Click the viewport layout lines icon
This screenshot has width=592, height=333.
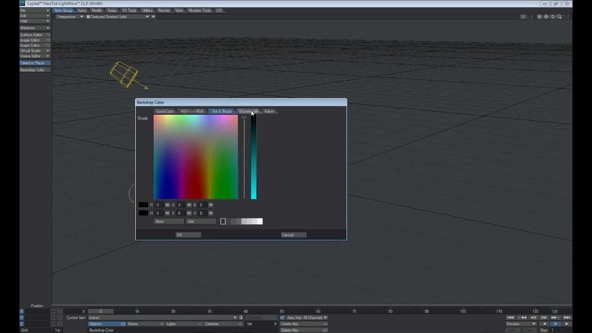coord(523,17)
